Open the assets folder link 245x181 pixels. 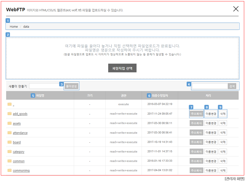17,124
